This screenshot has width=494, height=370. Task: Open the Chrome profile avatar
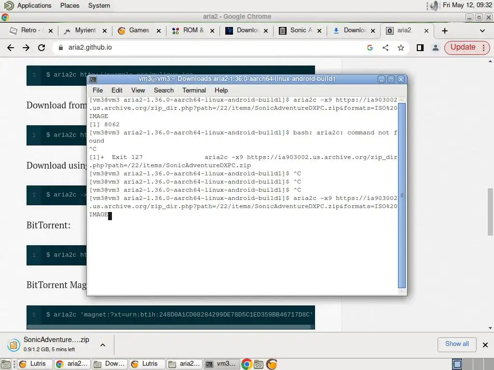[436, 48]
